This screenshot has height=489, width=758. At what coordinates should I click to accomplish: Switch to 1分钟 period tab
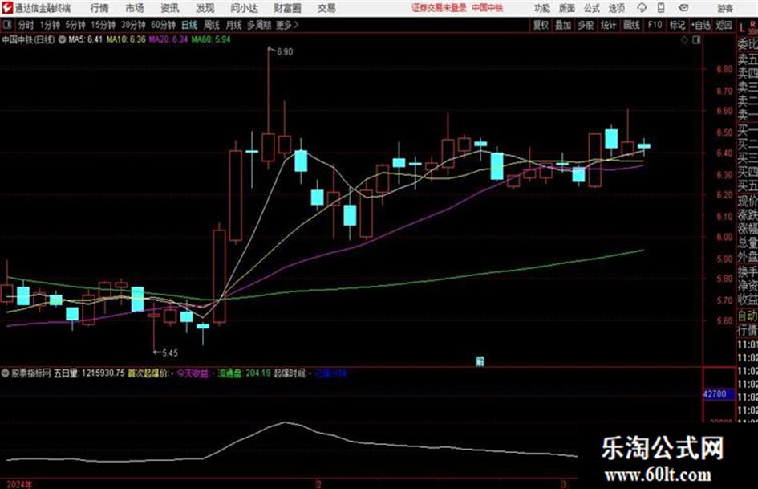50,25
